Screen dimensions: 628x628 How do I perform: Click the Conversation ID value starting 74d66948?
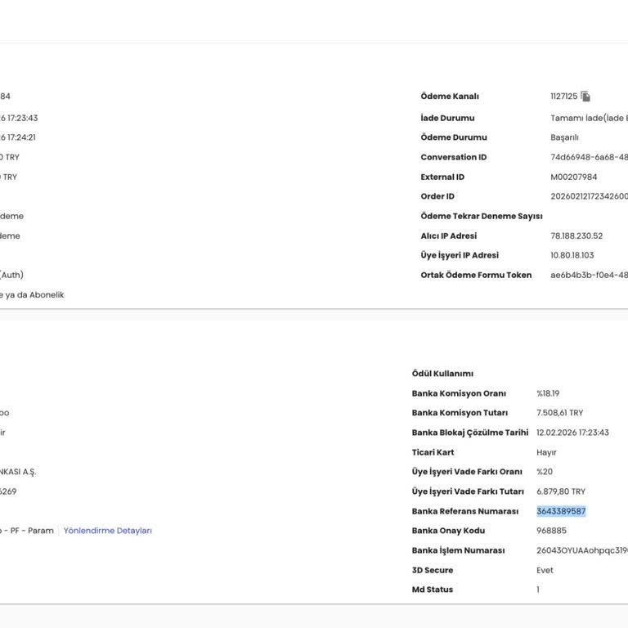(x=589, y=157)
